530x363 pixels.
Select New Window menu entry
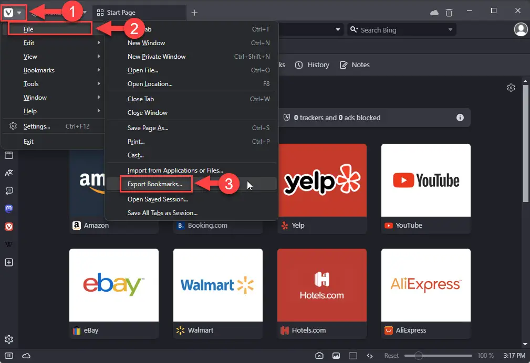coord(192,43)
